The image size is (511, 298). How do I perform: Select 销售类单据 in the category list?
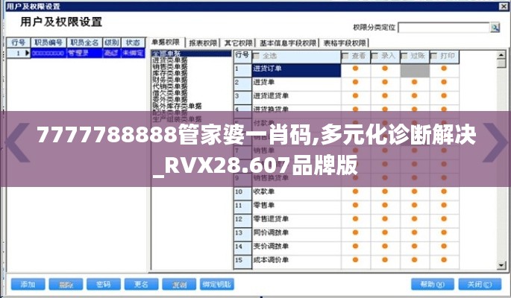(170, 67)
